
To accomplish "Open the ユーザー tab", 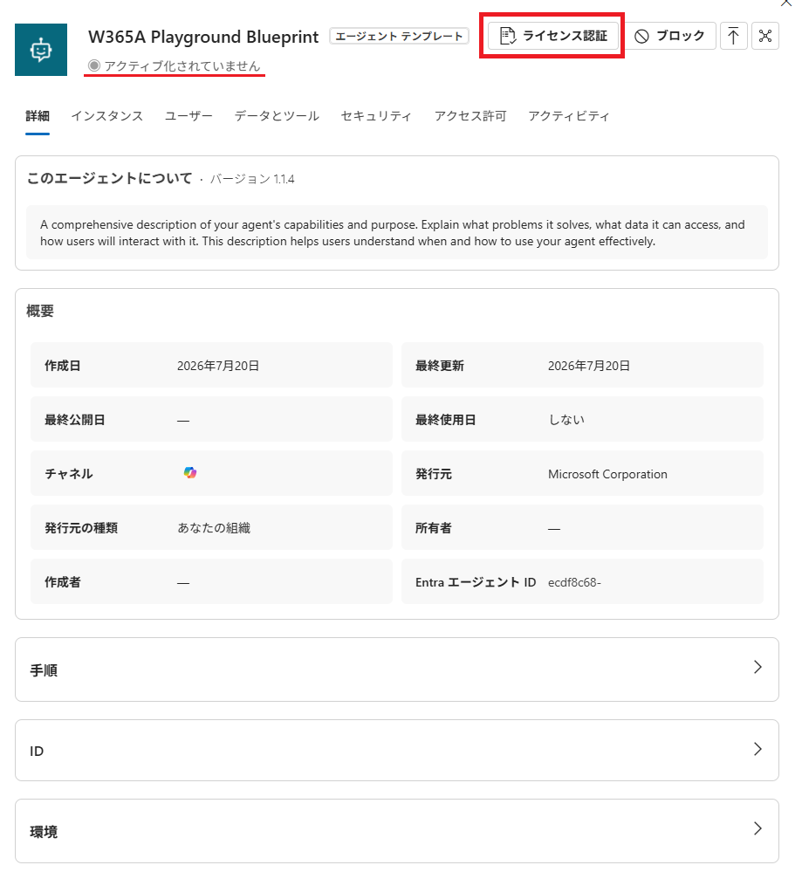I will click(x=189, y=116).
